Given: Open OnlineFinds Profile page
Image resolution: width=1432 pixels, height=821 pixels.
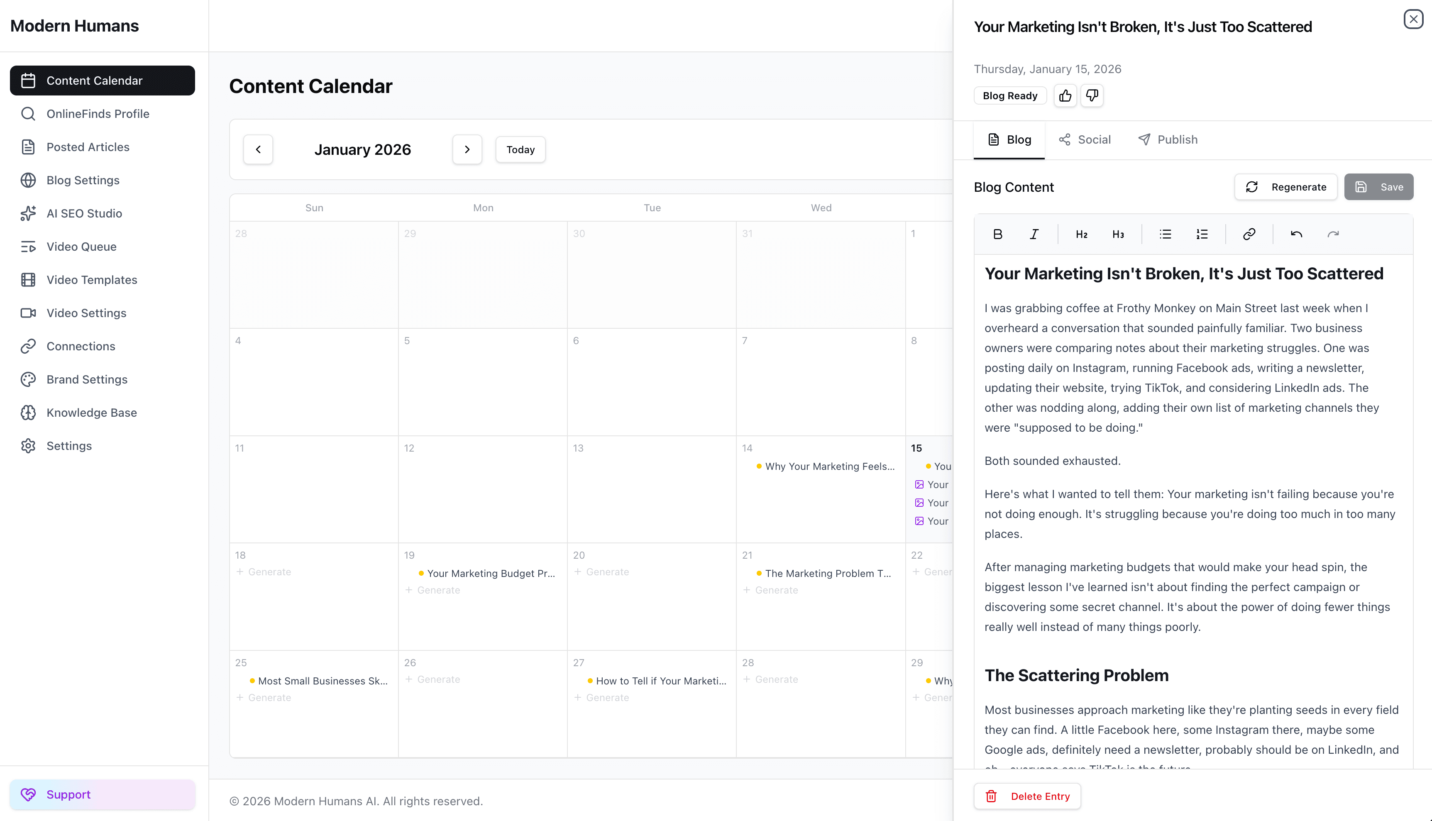Looking at the screenshot, I should tap(103, 113).
